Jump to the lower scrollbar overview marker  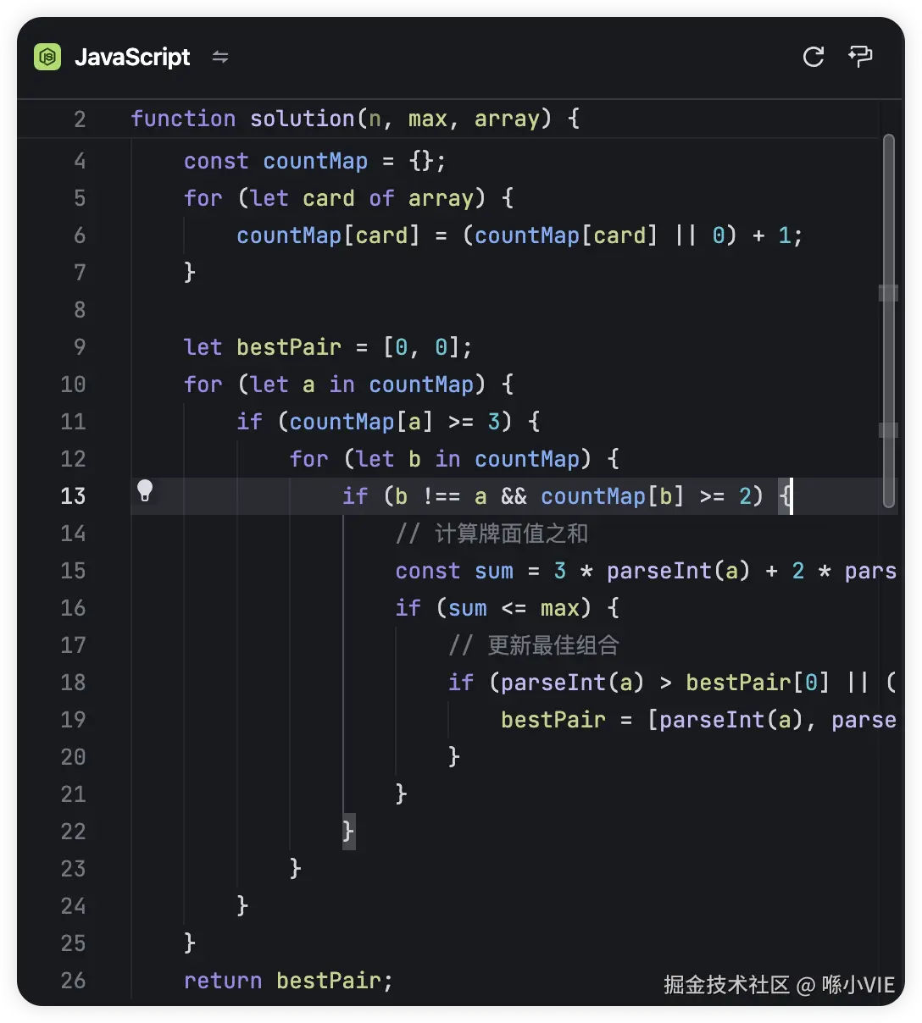[888, 430]
